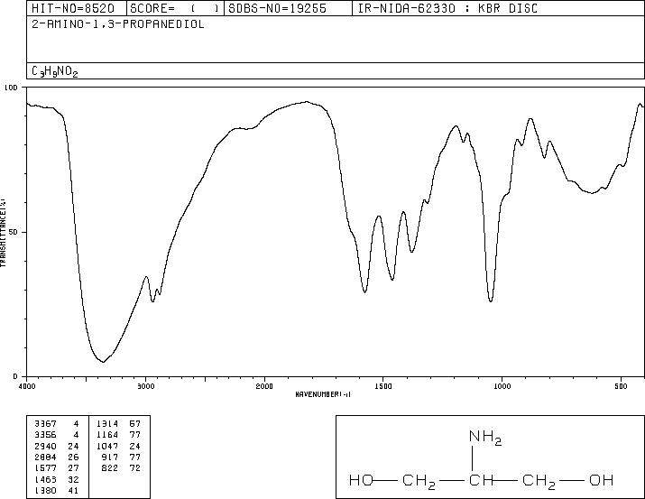Screen dimensions: 645x499
Task: Select the 4000 wavenumber axis label
Action: pos(28,386)
